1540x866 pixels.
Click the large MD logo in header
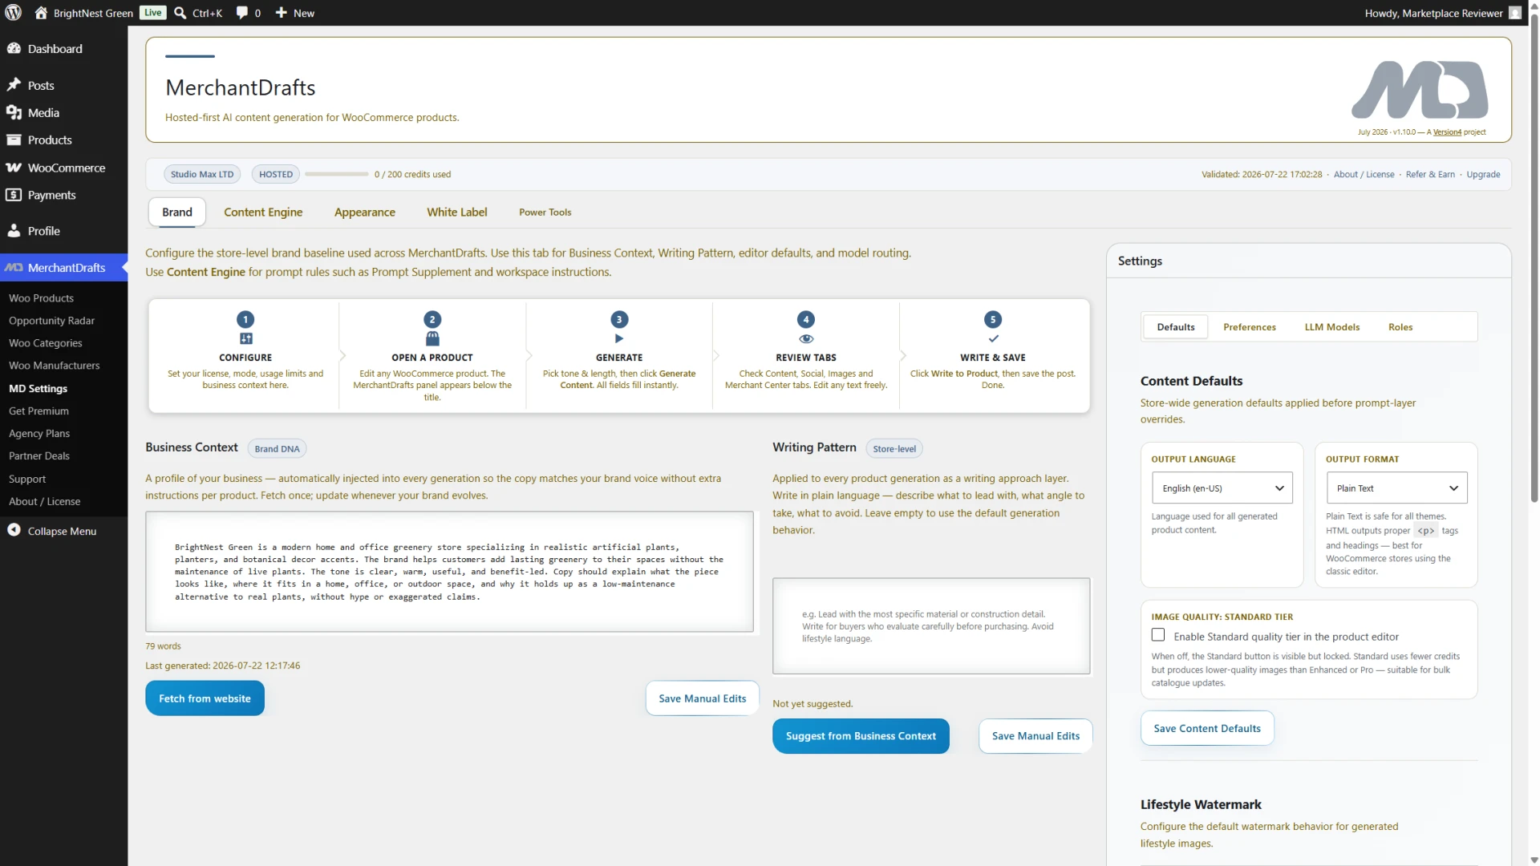coord(1420,89)
